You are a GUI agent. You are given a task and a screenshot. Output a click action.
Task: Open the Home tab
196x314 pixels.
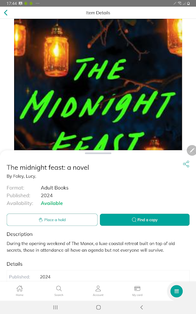tap(20, 291)
